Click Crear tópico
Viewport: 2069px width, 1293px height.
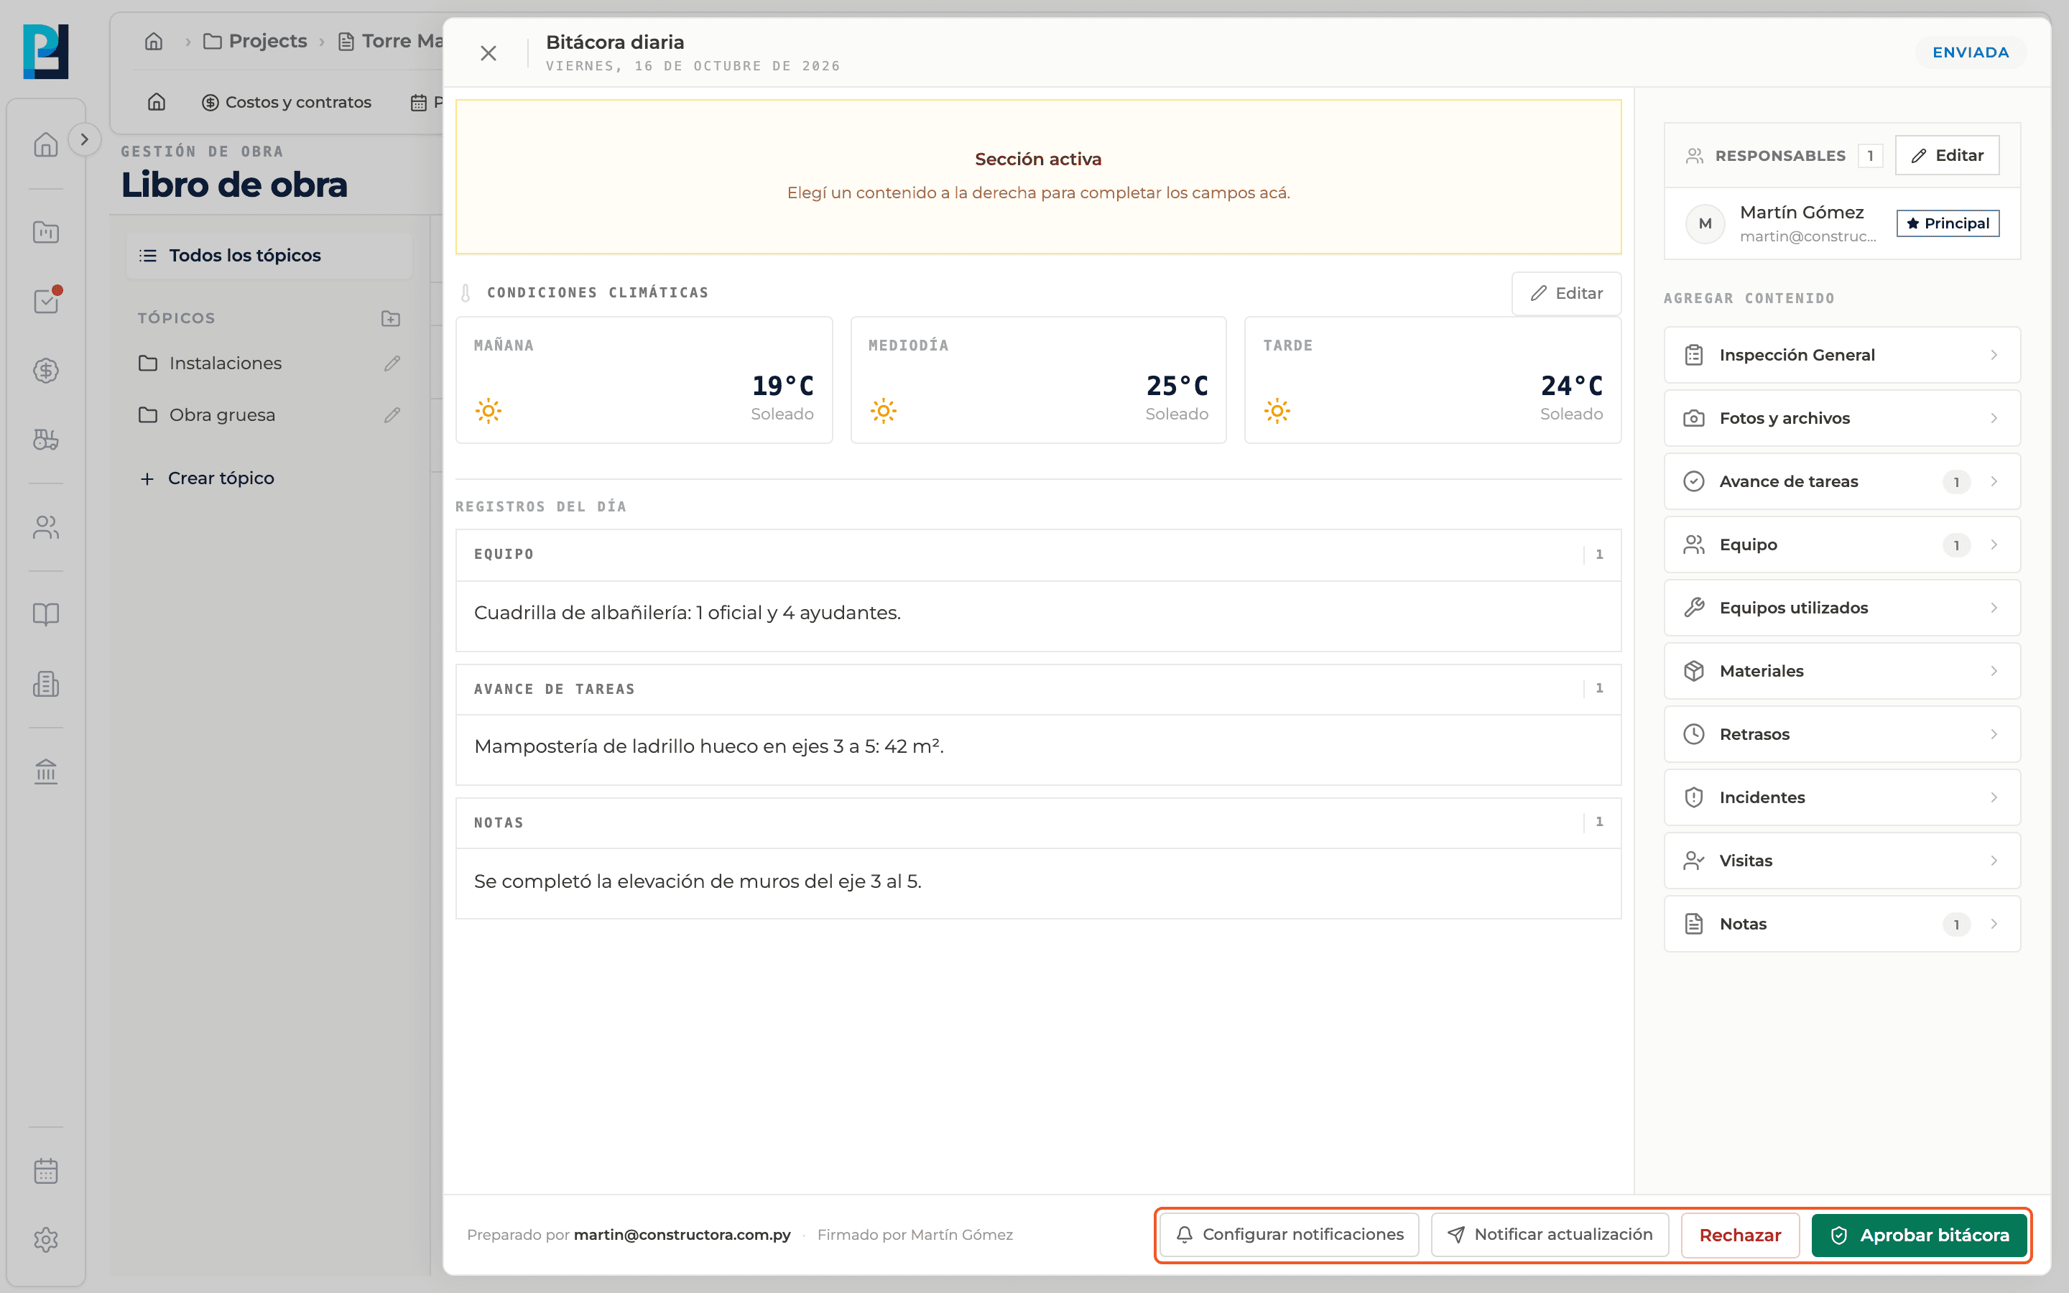coord(207,478)
